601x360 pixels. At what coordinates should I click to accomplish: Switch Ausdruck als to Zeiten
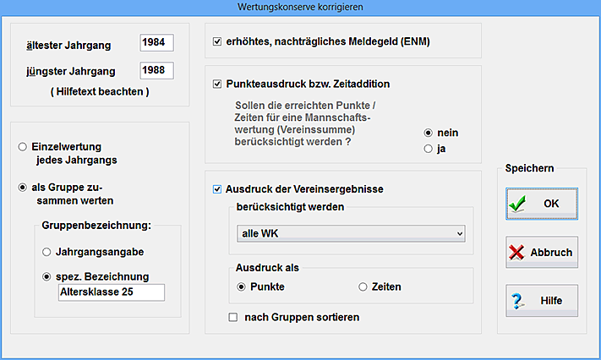click(363, 287)
